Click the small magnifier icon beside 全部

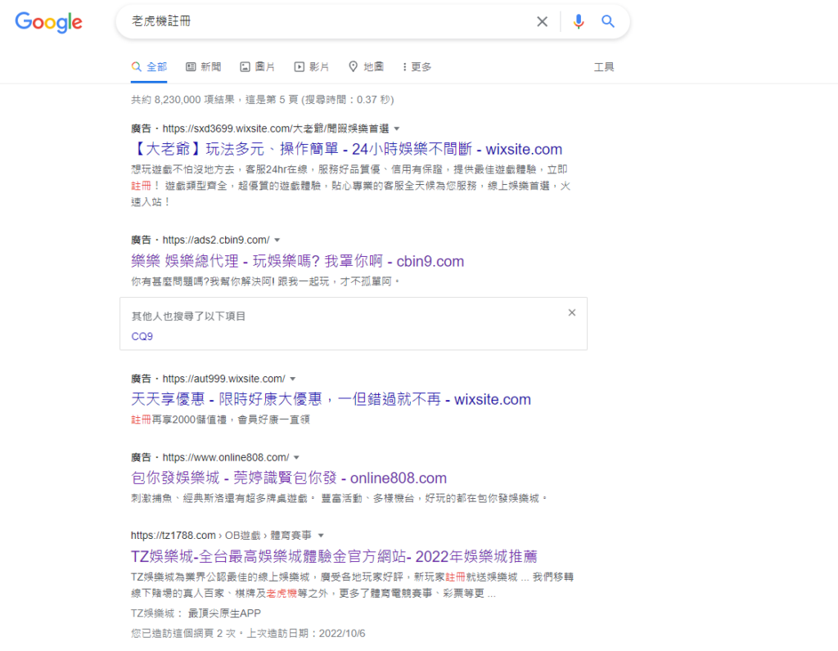point(137,67)
